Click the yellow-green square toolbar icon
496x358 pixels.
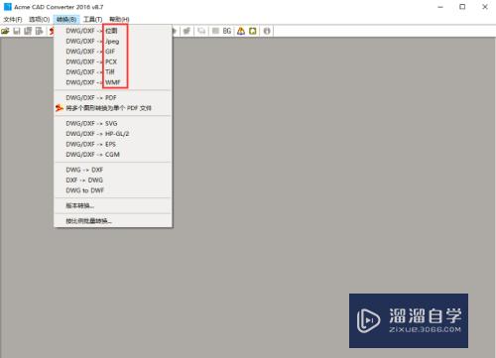click(x=253, y=31)
